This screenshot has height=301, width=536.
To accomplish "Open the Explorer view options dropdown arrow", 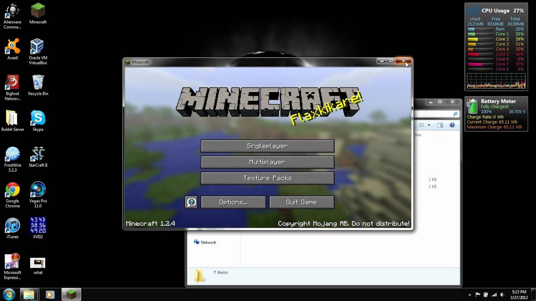I will [429, 125].
